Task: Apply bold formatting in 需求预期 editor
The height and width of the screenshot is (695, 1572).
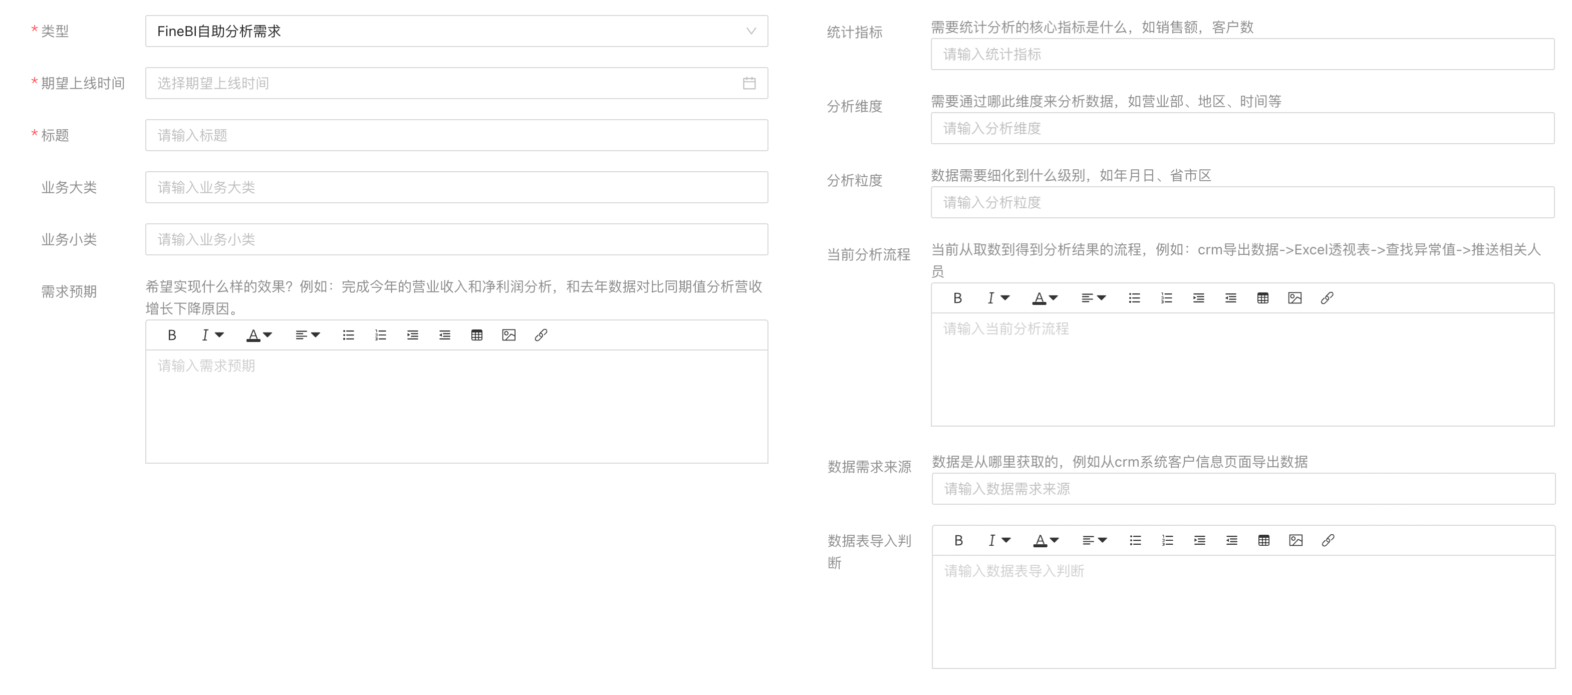Action: (171, 335)
